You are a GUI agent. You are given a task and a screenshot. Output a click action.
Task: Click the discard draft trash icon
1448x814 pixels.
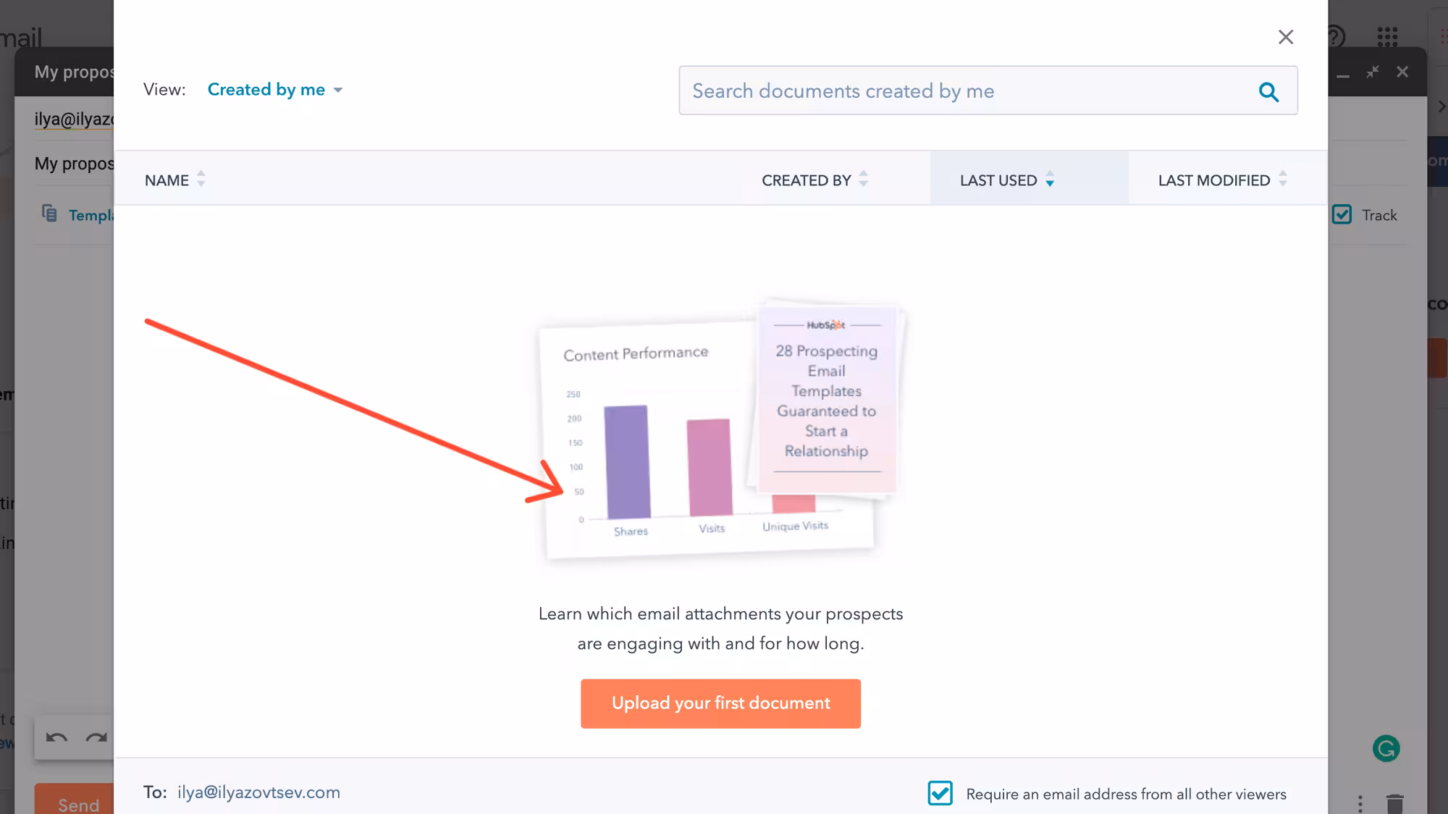pos(1394,803)
